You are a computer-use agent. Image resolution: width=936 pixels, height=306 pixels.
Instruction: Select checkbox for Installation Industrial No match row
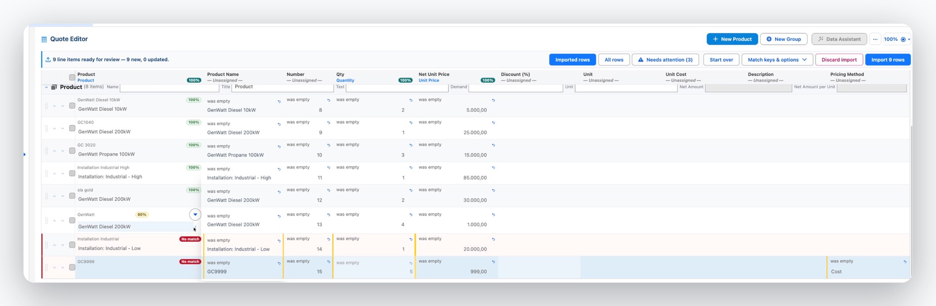(x=72, y=245)
